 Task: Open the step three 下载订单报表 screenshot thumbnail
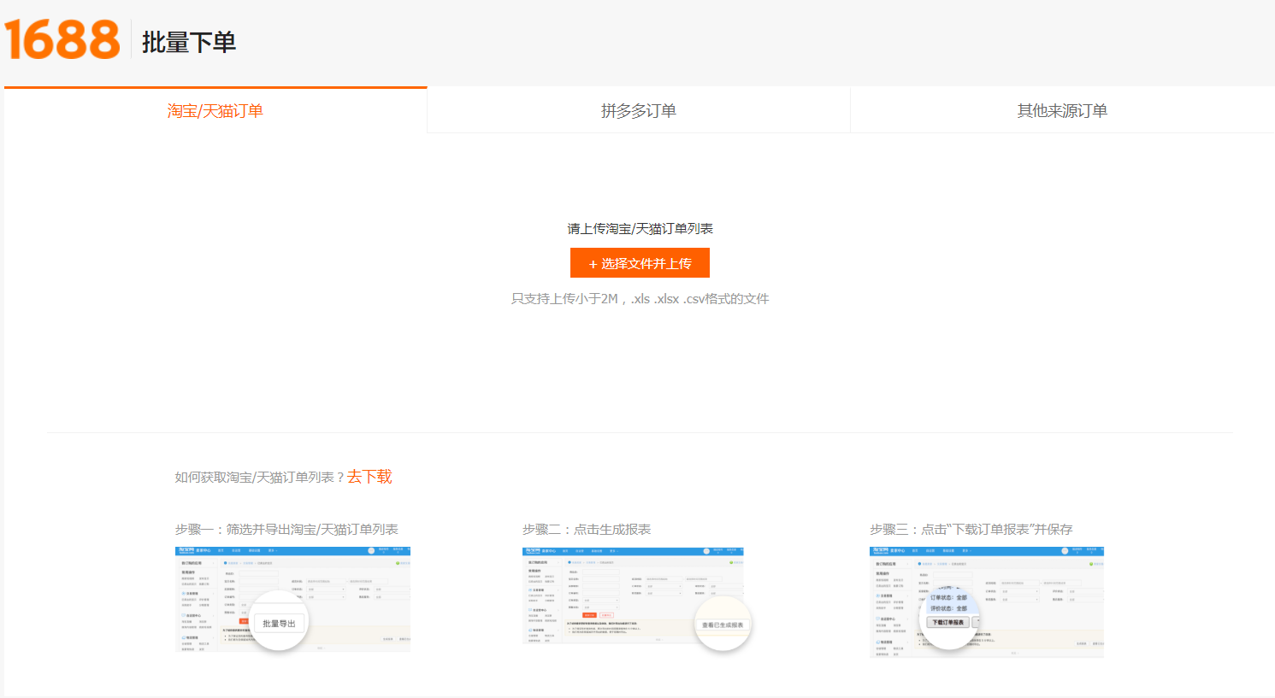click(987, 601)
